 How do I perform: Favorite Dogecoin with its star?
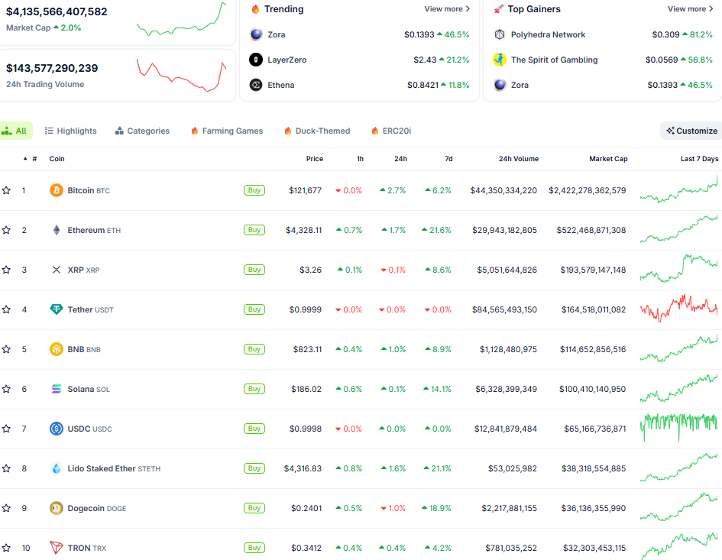[6, 508]
